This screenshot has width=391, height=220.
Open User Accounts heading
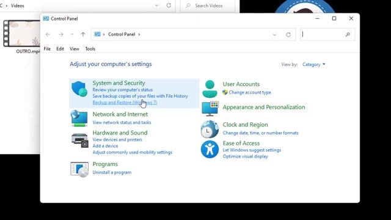pyautogui.click(x=241, y=84)
